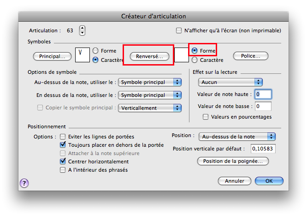
Task: Open the Position dropdown menu
Action: (x=237, y=137)
